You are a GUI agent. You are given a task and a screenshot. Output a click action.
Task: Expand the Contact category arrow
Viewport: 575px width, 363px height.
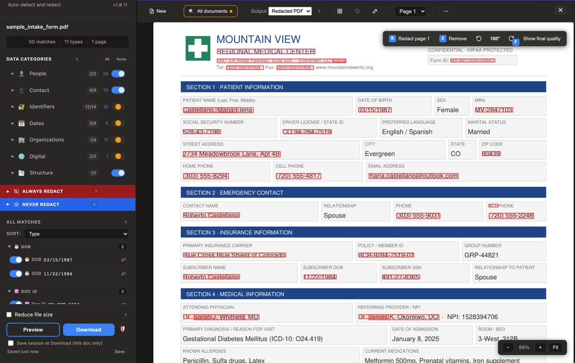(13, 90)
